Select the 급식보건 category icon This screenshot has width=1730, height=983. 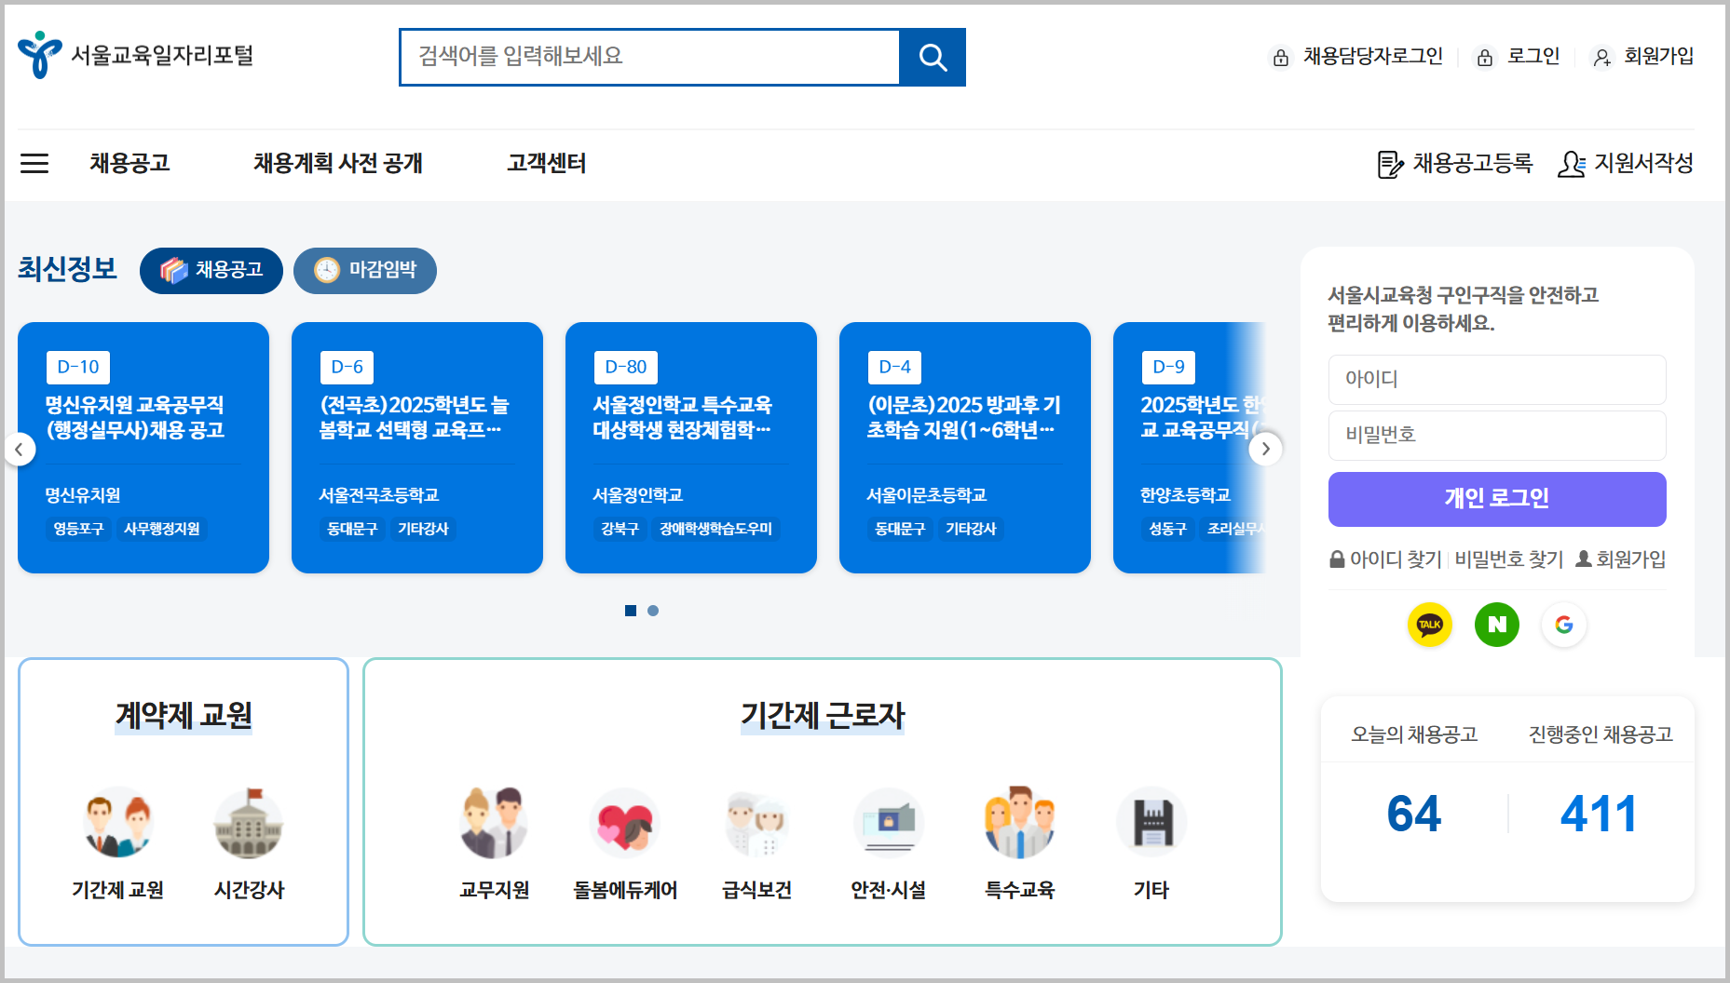756,823
